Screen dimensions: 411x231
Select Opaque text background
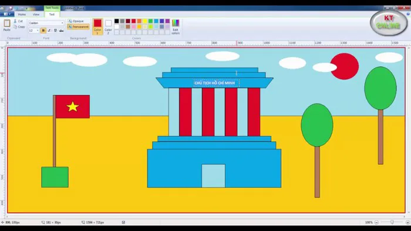pos(76,21)
